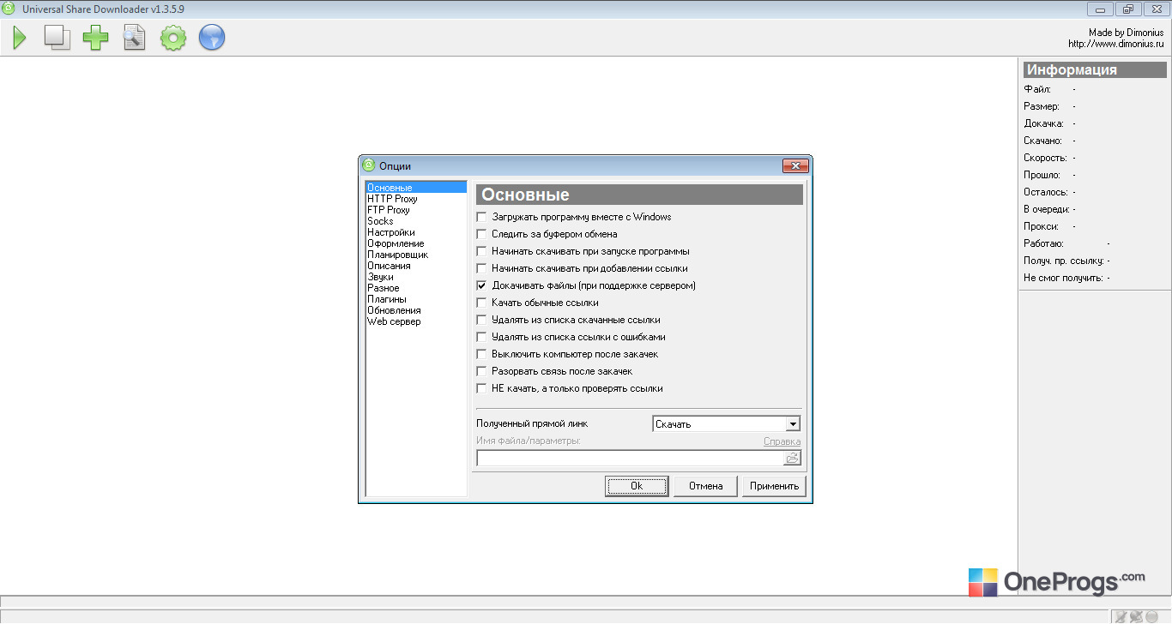Close the Опции dialog
The width and height of the screenshot is (1172, 624).
click(795, 165)
